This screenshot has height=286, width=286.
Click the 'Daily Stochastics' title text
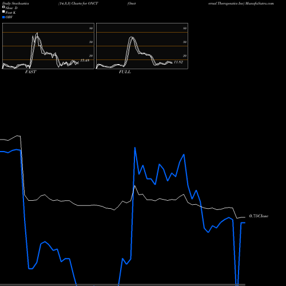pyautogui.click(x=15, y=3)
